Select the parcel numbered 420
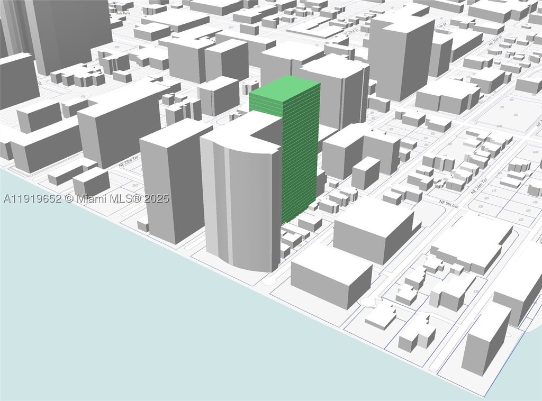Viewport: 542px width, 401px height. point(528,211)
